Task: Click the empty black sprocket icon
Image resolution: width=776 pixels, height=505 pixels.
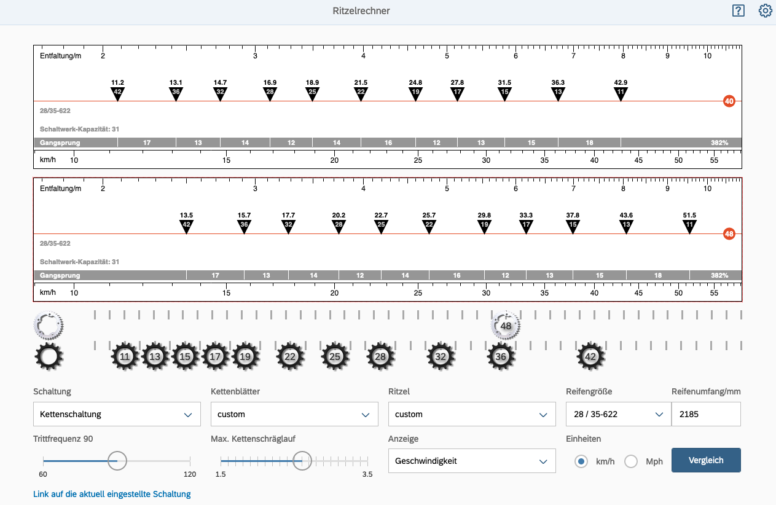Action: (x=49, y=356)
